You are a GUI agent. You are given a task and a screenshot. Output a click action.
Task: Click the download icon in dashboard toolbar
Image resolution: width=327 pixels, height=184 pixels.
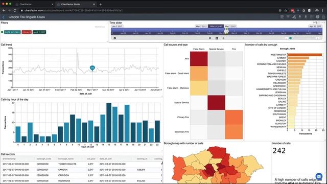300,17
